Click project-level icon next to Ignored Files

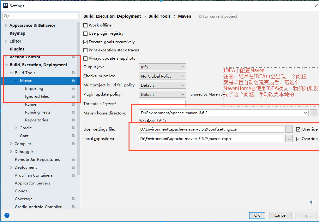point(73,96)
